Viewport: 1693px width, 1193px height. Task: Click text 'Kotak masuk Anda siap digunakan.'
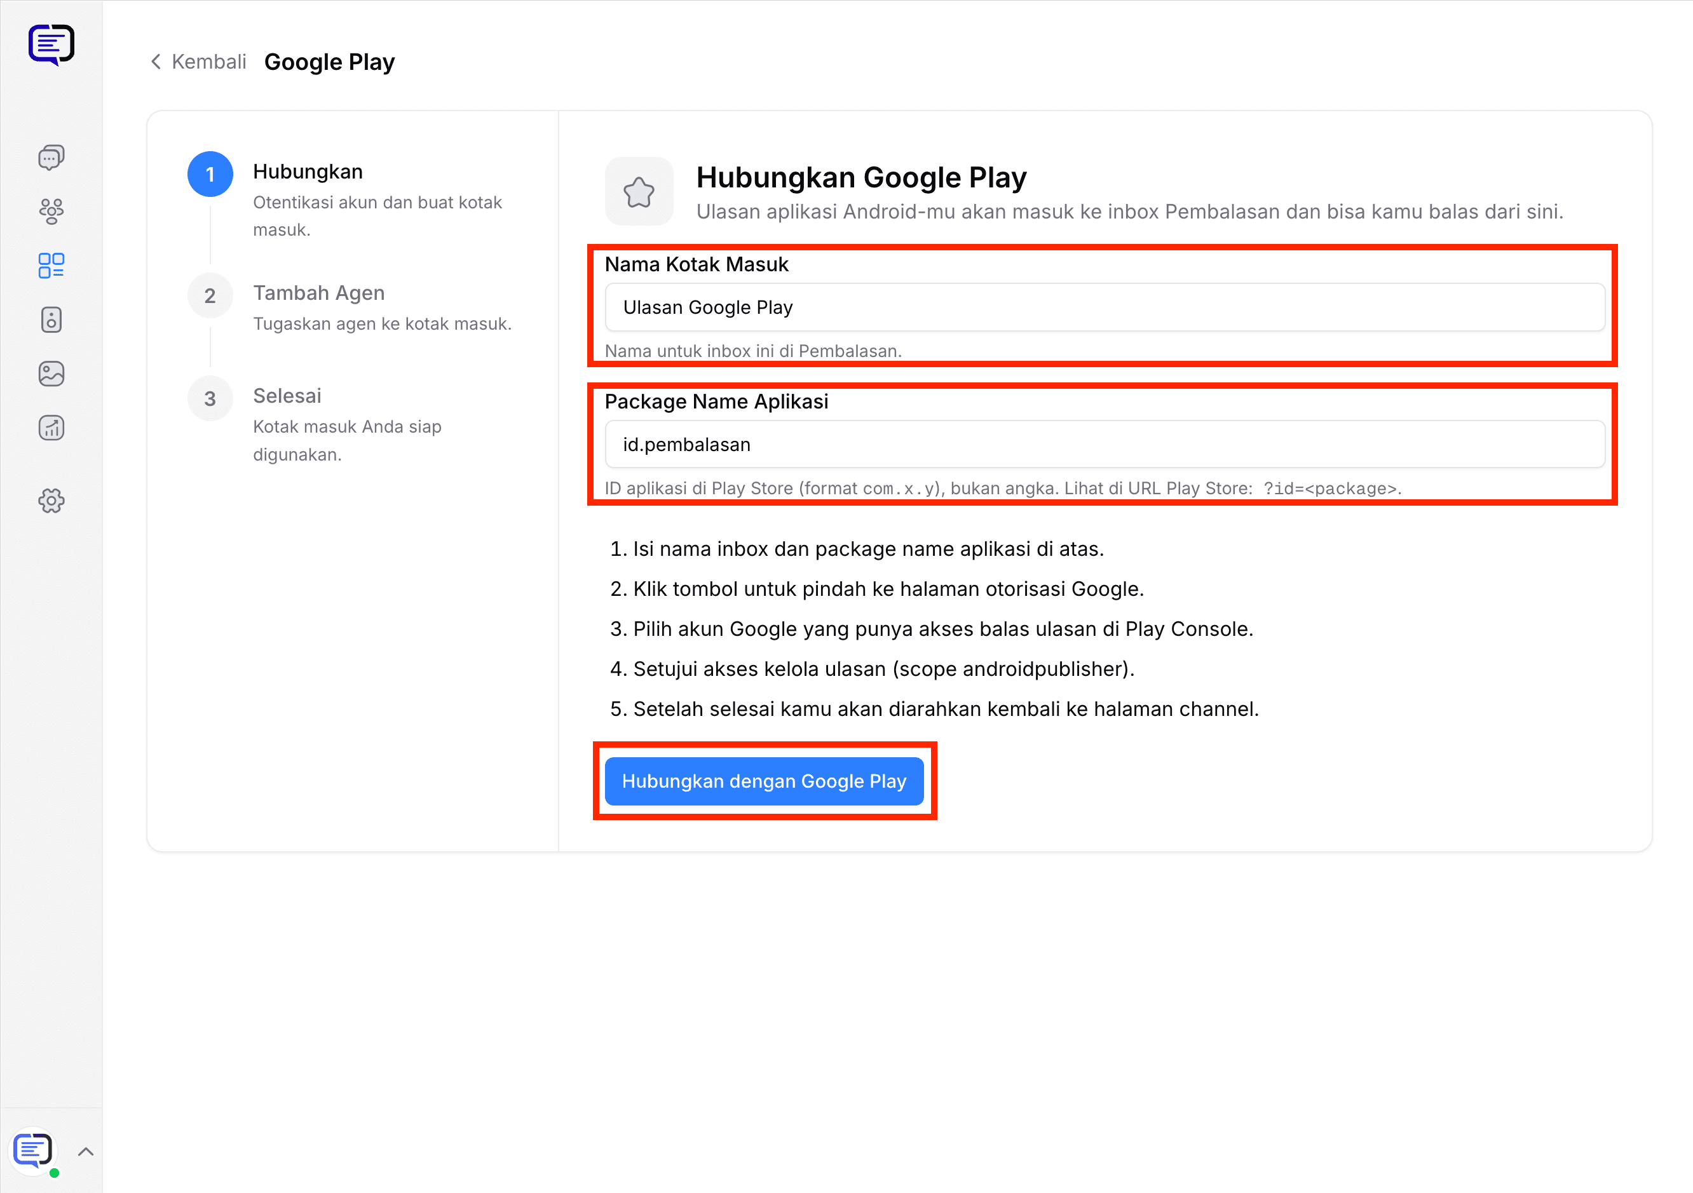pyautogui.click(x=346, y=441)
